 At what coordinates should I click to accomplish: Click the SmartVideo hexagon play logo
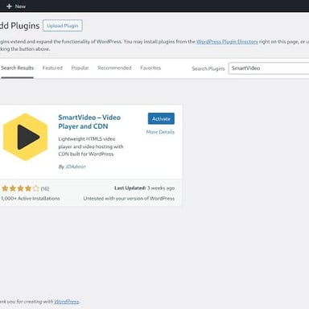[25, 137]
